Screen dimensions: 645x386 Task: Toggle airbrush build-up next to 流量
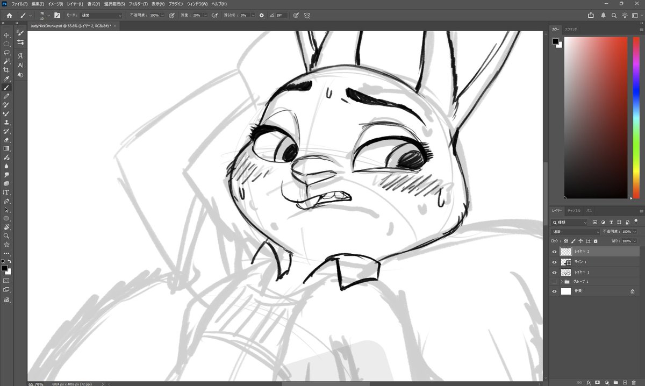[x=214, y=15]
